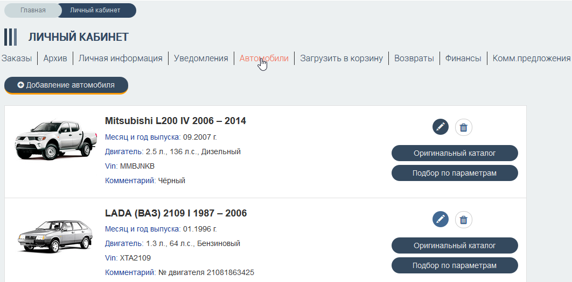Click the Добавление автомобиля button
Viewport: 572px width, 282px height.
[x=66, y=85]
